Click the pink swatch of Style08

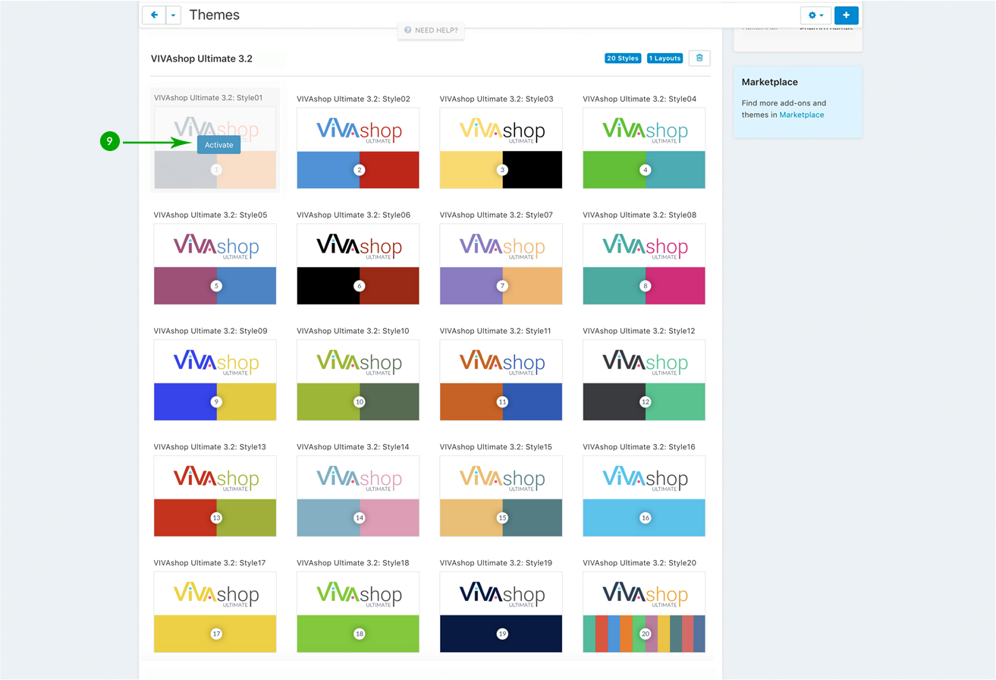click(x=677, y=286)
